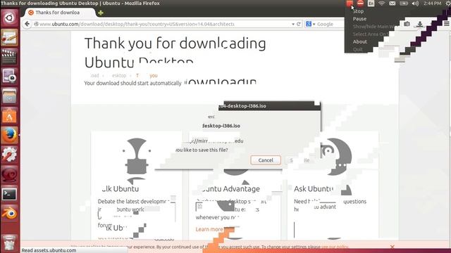
Task: Open System Settings gear-and-wrench icon
Action: coord(9,155)
